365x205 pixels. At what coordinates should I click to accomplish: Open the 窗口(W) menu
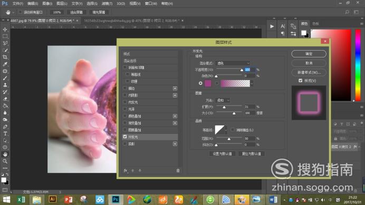pyautogui.click(x=151, y=4)
